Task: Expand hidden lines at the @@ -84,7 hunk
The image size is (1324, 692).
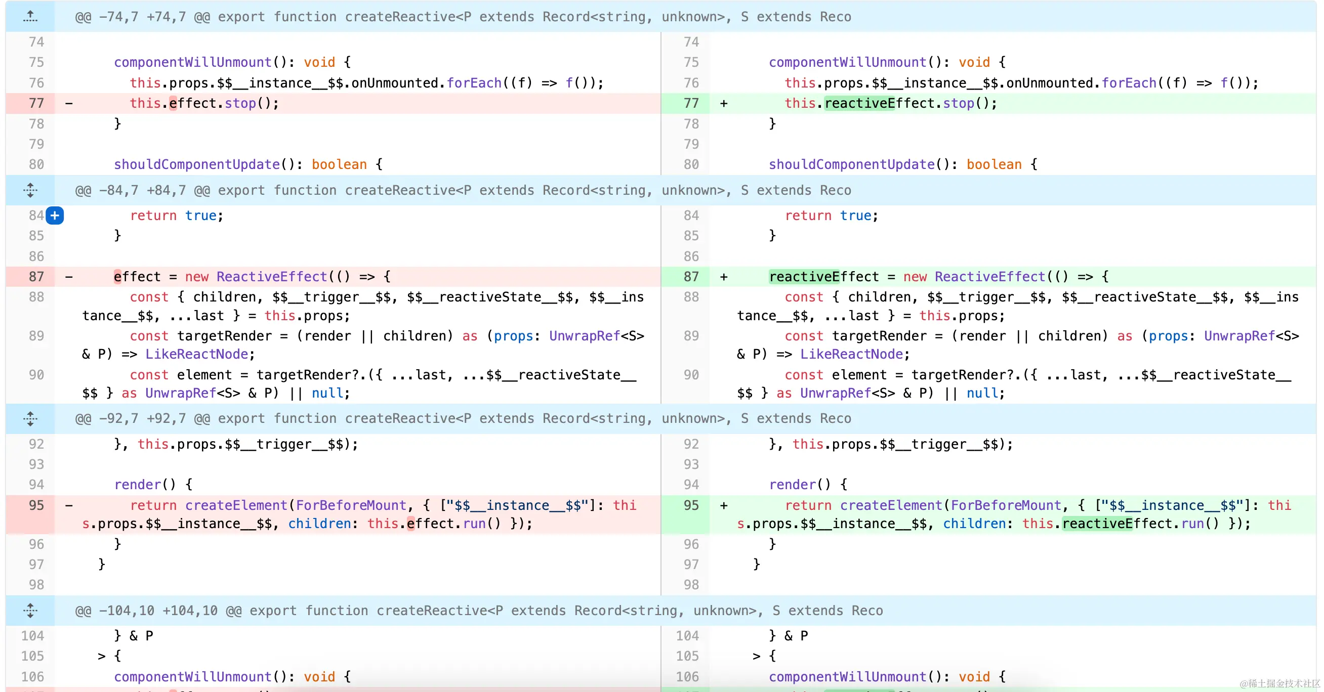Action: tap(30, 190)
